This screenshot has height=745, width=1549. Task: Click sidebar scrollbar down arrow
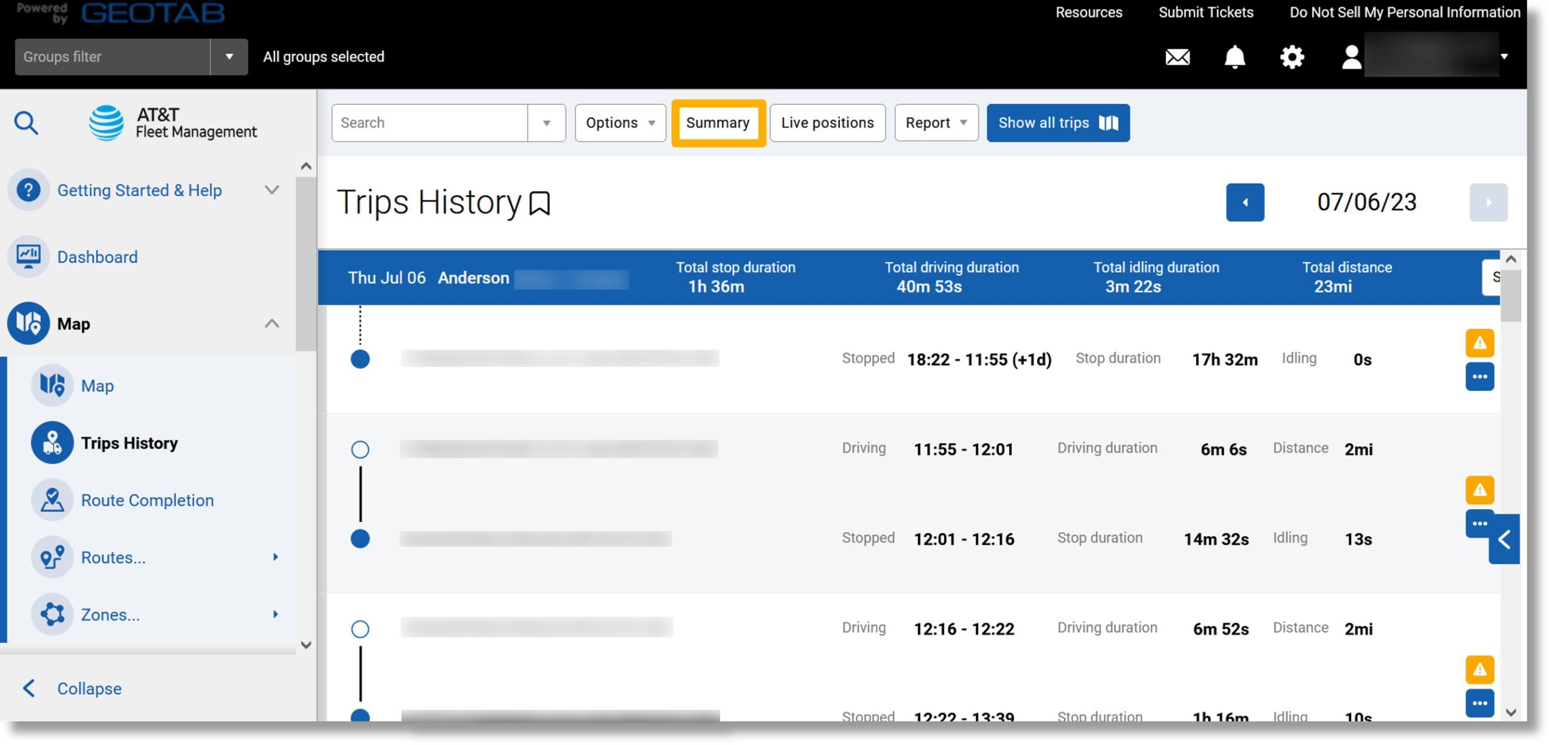pos(306,644)
